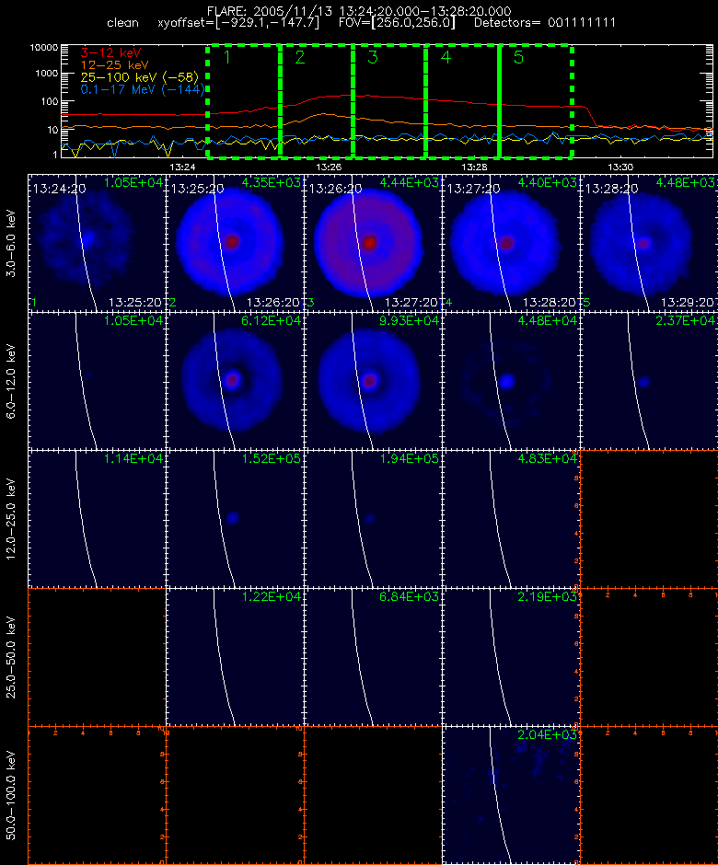Viewport: 718px width, 865px height.
Task: Open the 25.0-50.0 keV image labeled 2.19E+03
Action: click(x=511, y=657)
